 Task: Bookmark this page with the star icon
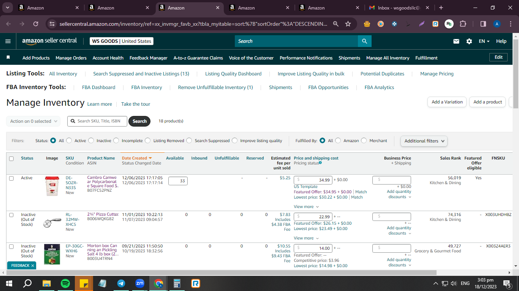[x=348, y=24]
